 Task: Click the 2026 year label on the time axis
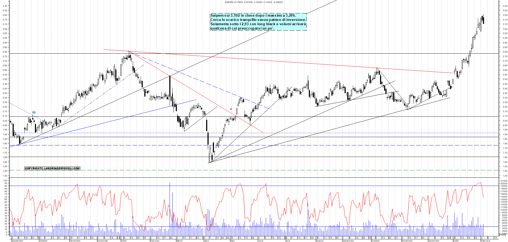[456, 241]
